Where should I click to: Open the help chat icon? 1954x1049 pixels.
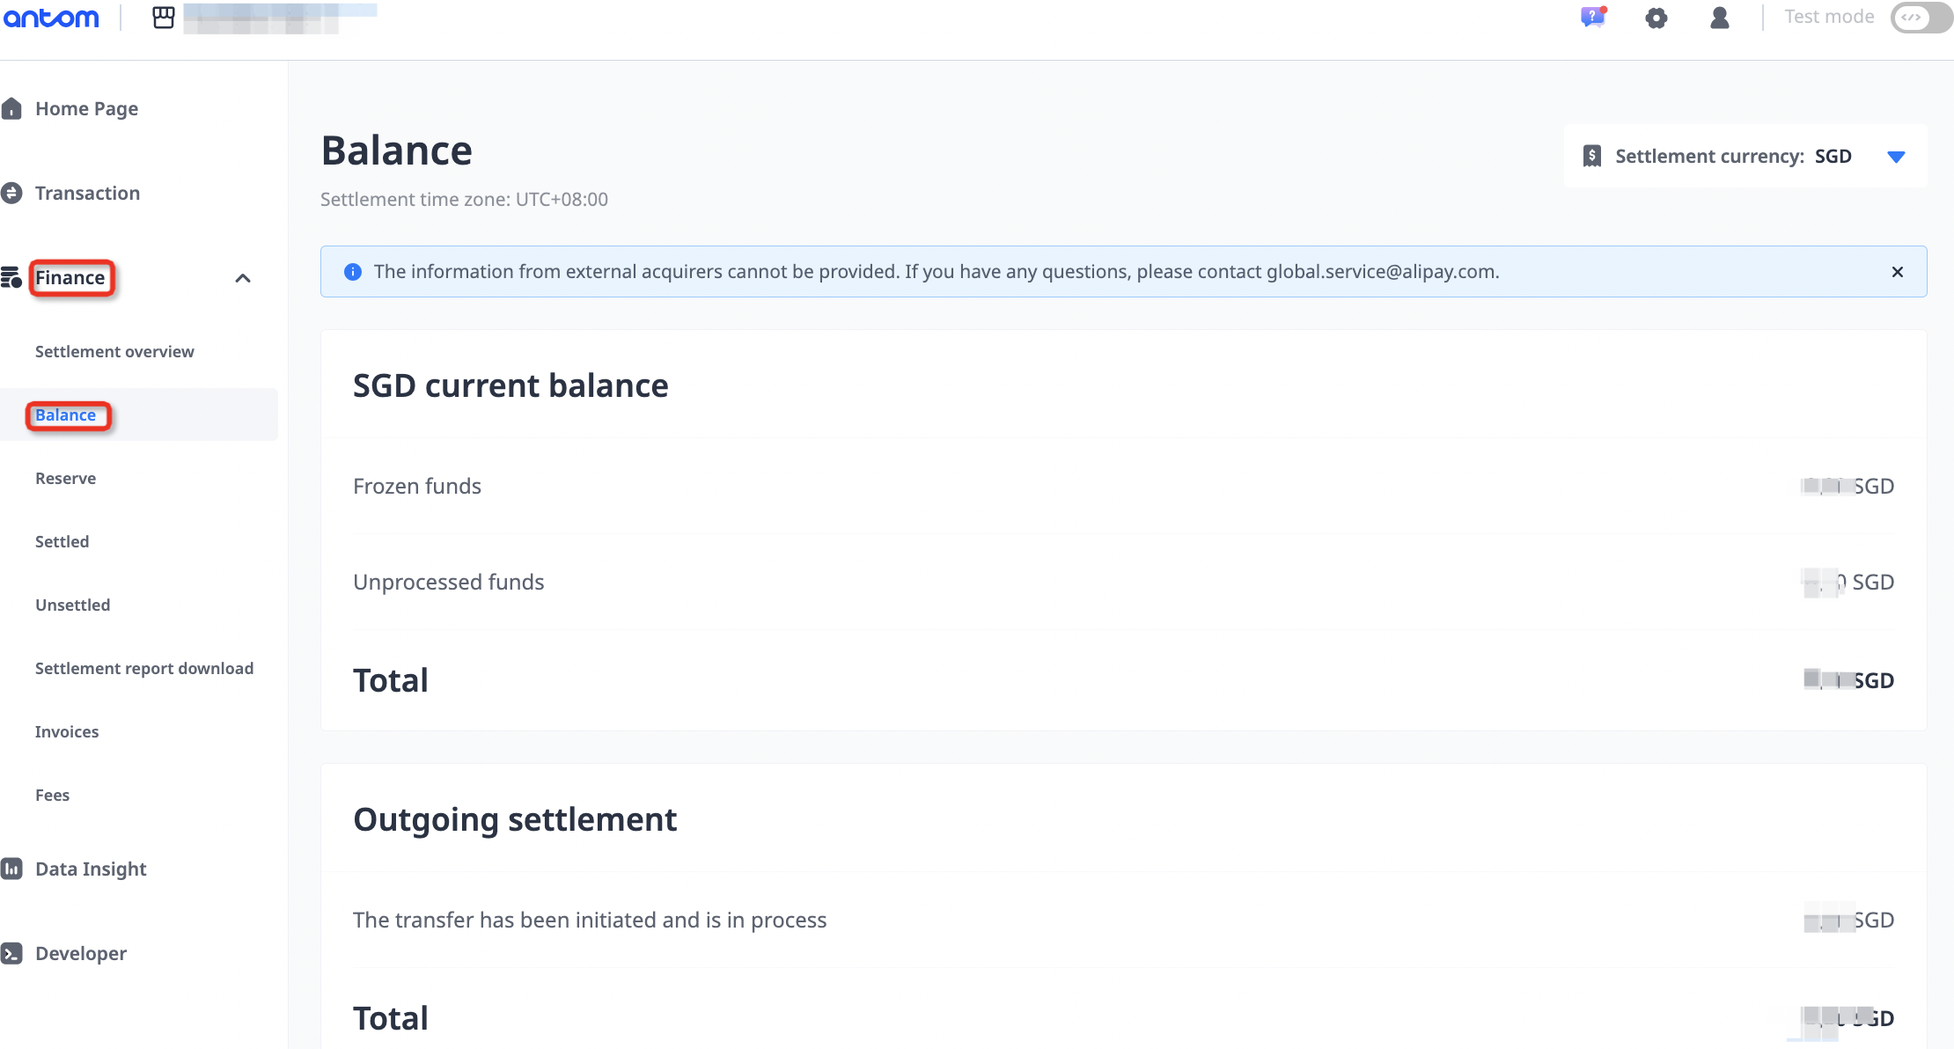click(1592, 18)
